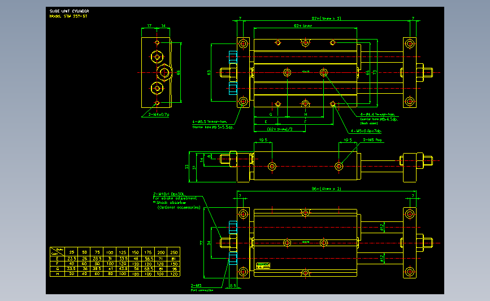Select the '150' value in row F
490x301 pixels.
click(x=174, y=264)
